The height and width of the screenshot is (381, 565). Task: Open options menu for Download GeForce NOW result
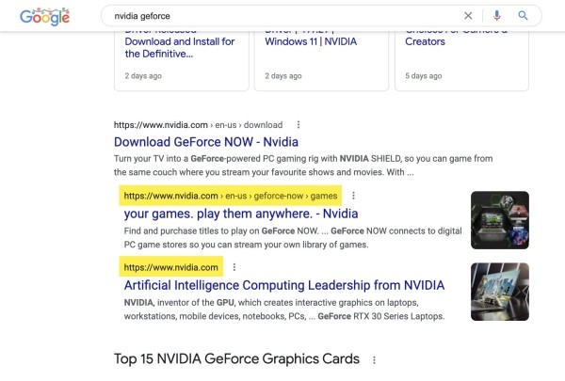(x=299, y=124)
